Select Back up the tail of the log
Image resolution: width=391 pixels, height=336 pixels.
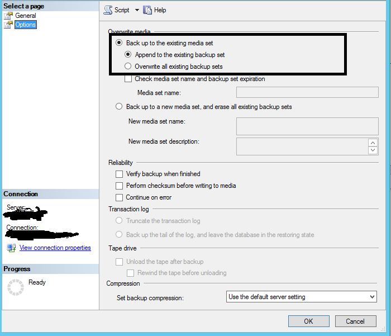click(119, 234)
